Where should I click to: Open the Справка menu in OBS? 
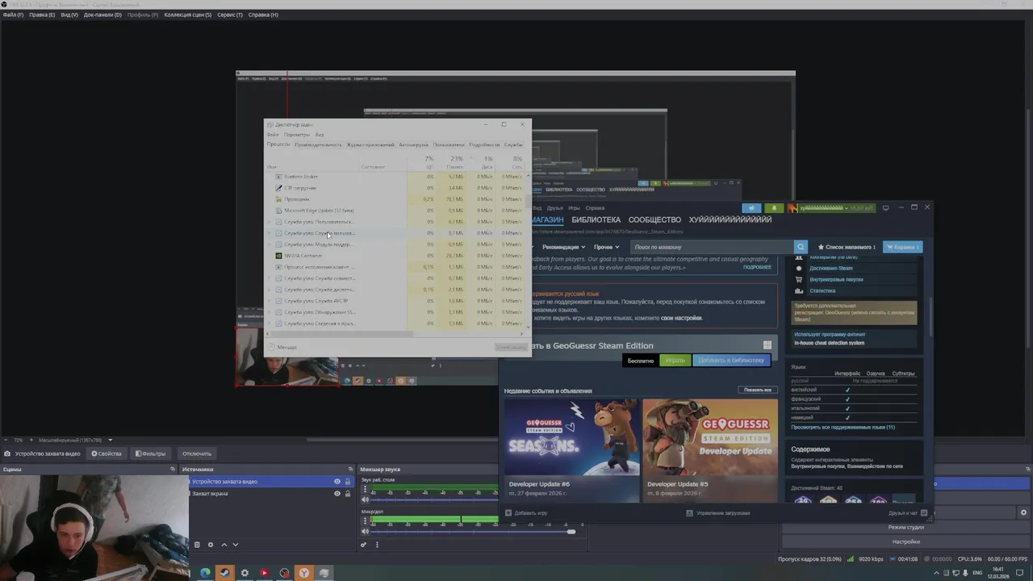coord(263,15)
